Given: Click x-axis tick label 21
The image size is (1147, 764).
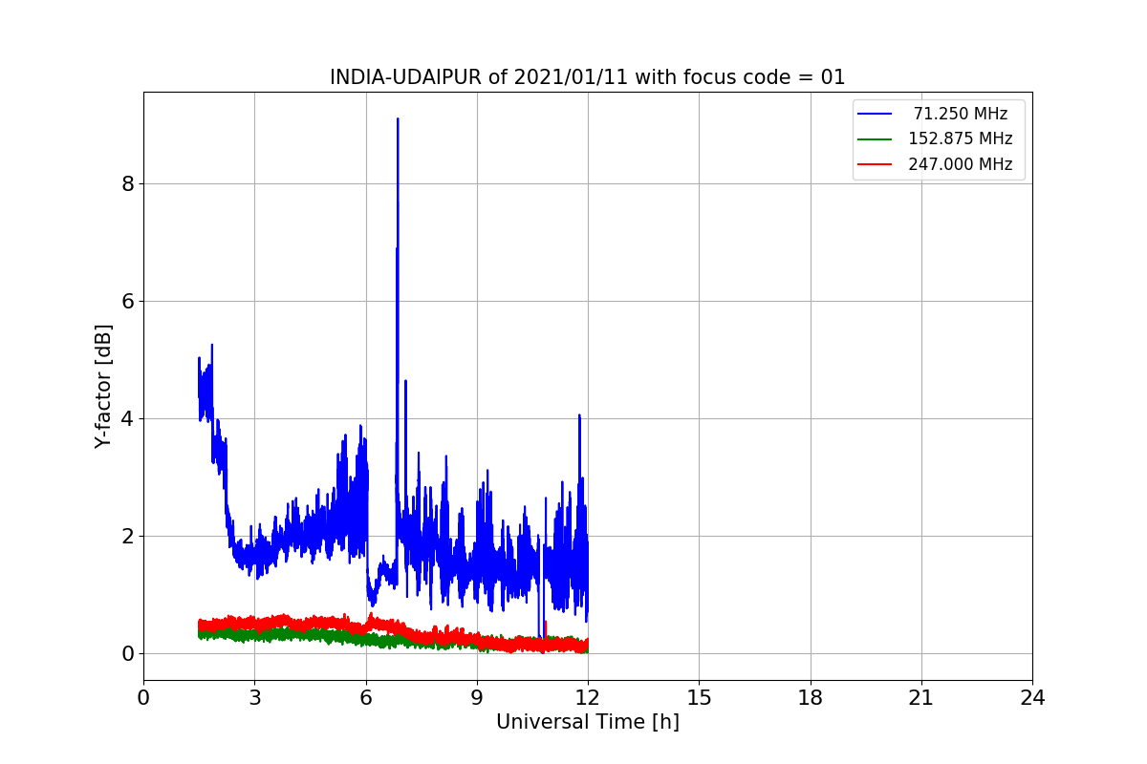Looking at the screenshot, I should (x=921, y=698).
